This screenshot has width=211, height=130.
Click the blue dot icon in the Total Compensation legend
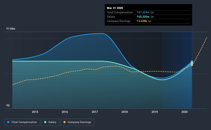point(8,122)
